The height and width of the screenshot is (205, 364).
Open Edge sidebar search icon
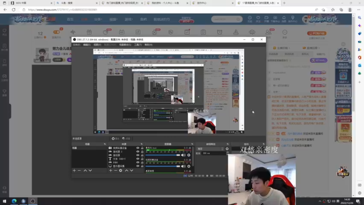coord(359,18)
